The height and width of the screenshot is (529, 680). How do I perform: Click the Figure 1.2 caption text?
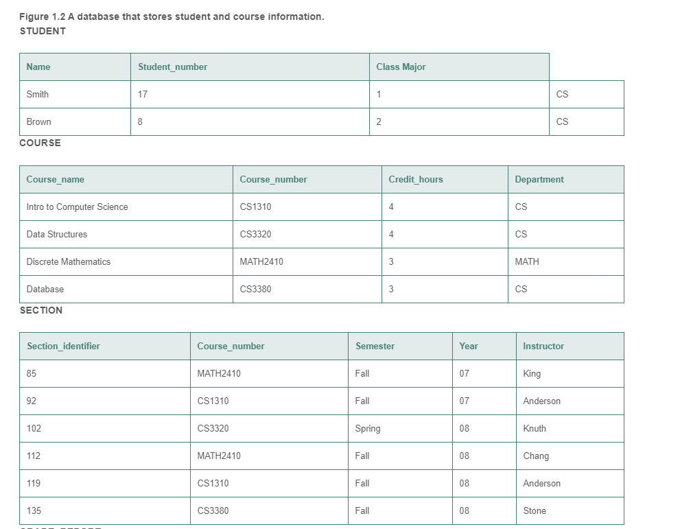pos(172,16)
